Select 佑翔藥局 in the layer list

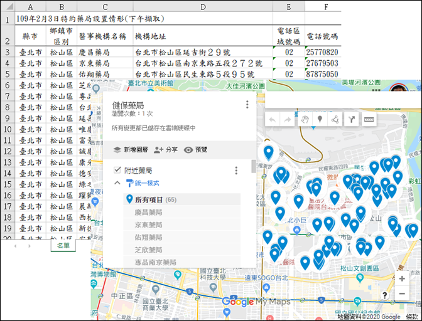coord(182,237)
